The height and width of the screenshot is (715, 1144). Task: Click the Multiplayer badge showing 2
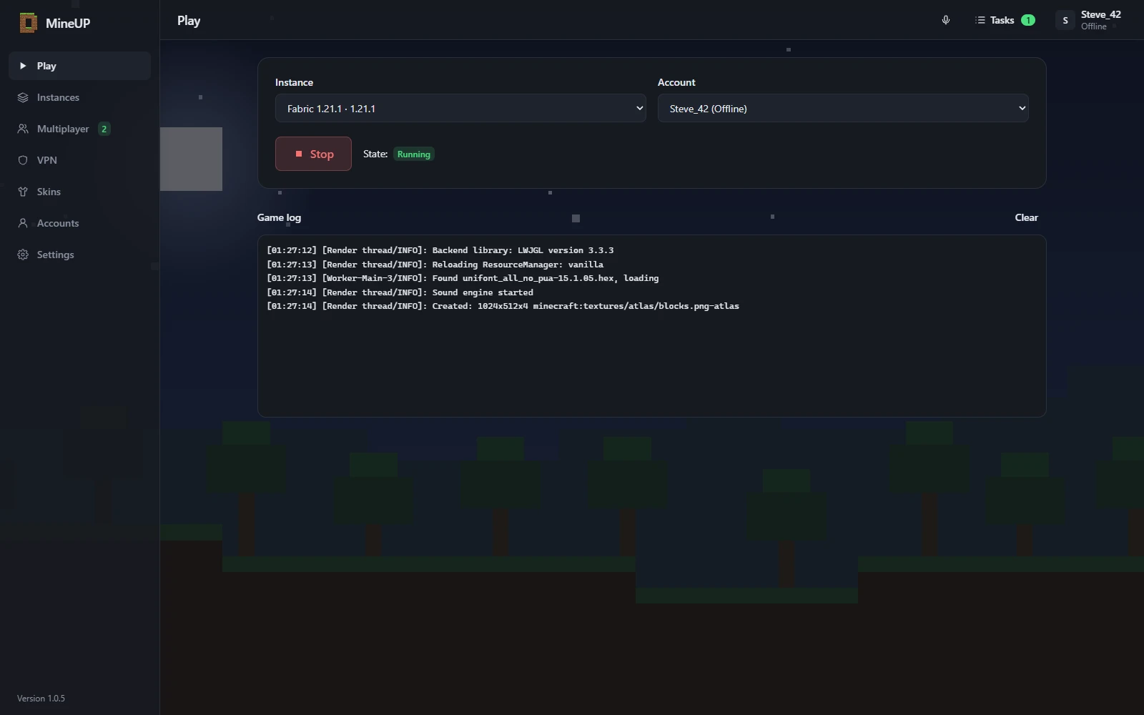(x=104, y=129)
